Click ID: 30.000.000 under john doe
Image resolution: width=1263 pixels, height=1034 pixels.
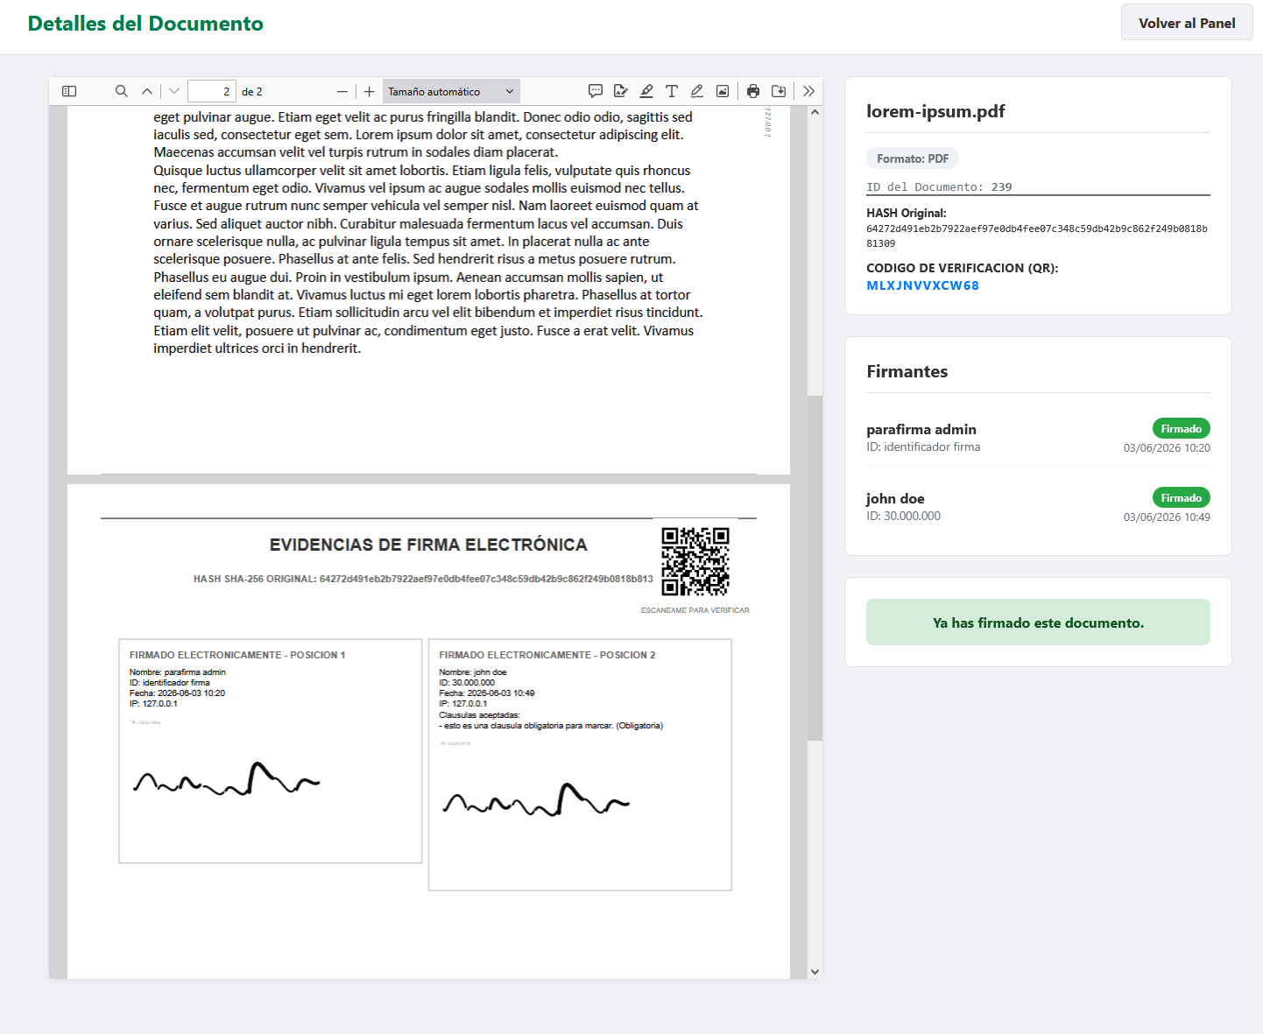point(903,516)
